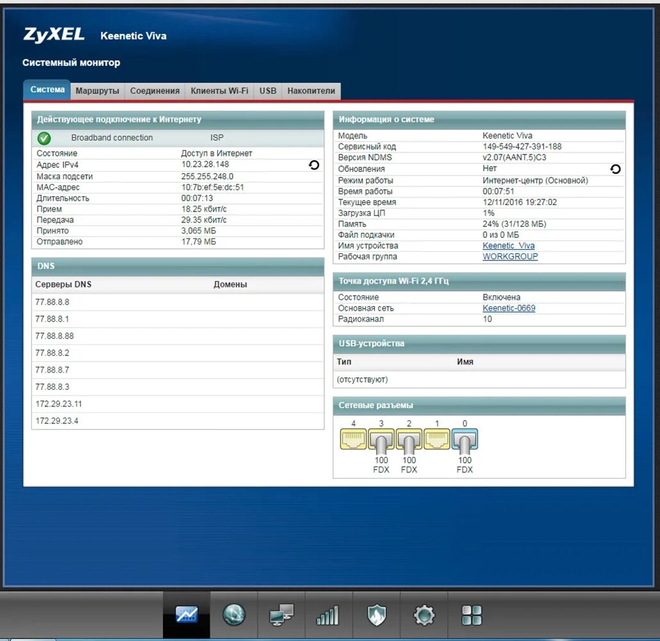660x641 pixels.
Task: Click the current time 12/11/2016 19:27:02
Action: pos(520,202)
